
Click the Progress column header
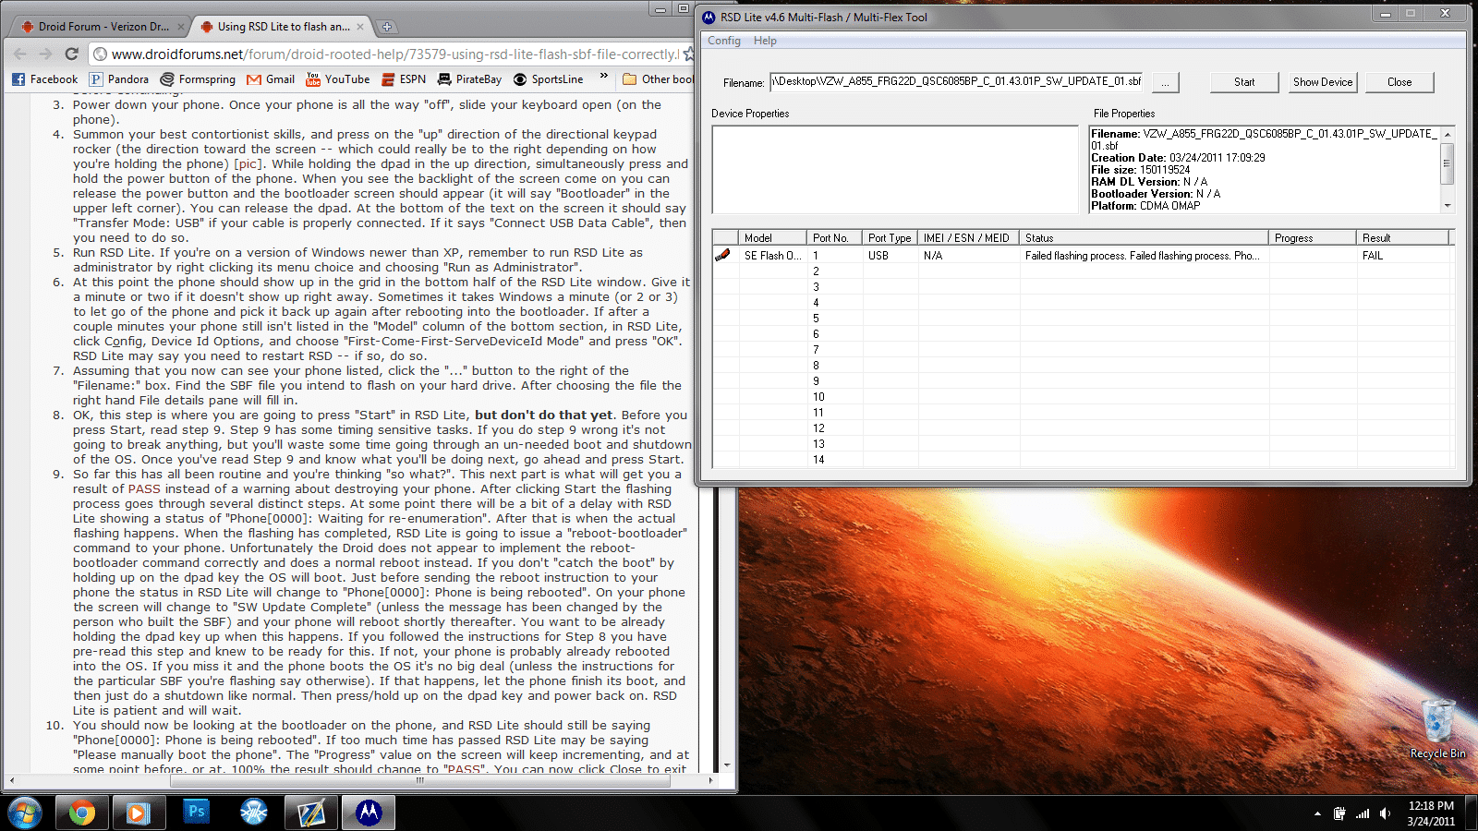1312,238
